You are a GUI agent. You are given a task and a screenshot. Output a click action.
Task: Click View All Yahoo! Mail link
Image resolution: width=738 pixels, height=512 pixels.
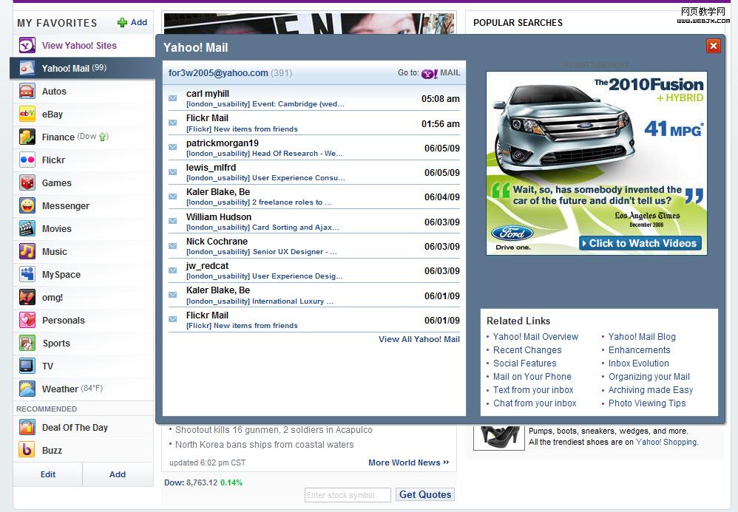(419, 340)
